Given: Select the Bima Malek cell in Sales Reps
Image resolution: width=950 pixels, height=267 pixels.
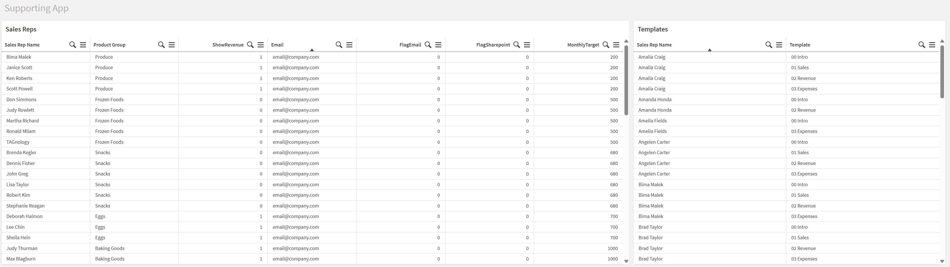Looking at the screenshot, I should (19, 57).
